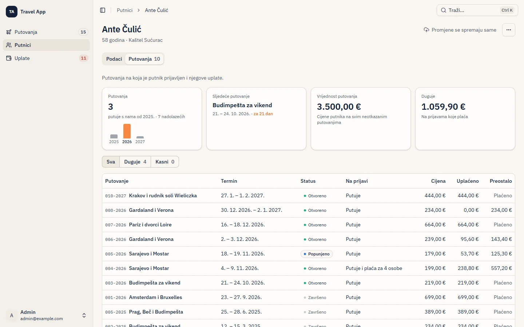Viewport: 524px width, 327px height.
Task: Click the Putovanja airplane icon in sidebar
Action: coord(9,32)
